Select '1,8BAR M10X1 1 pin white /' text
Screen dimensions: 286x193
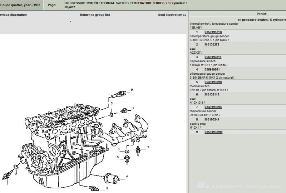pyautogui.click(x=208, y=65)
